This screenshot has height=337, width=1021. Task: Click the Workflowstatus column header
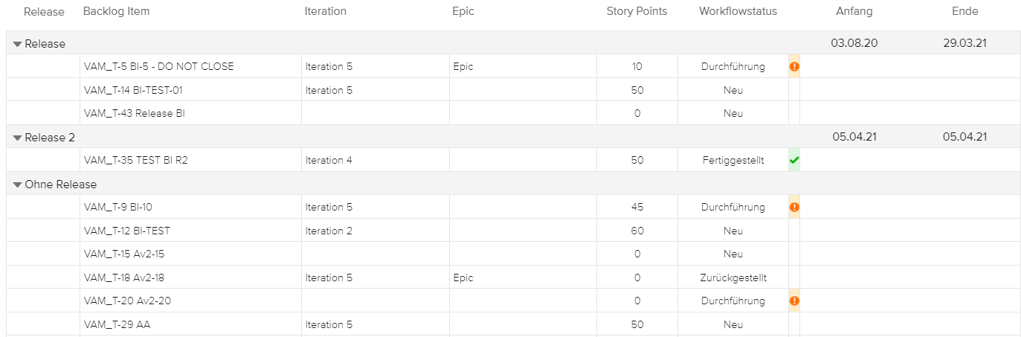(738, 11)
